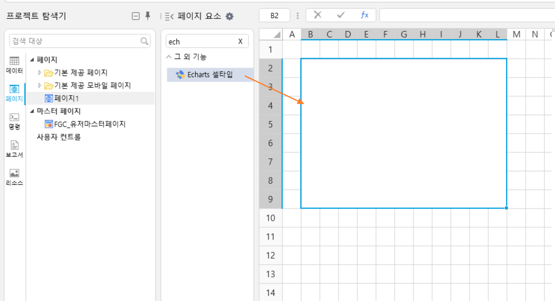
Task: Select the 사용자 컨트롤 tree node
Action: coord(58,137)
